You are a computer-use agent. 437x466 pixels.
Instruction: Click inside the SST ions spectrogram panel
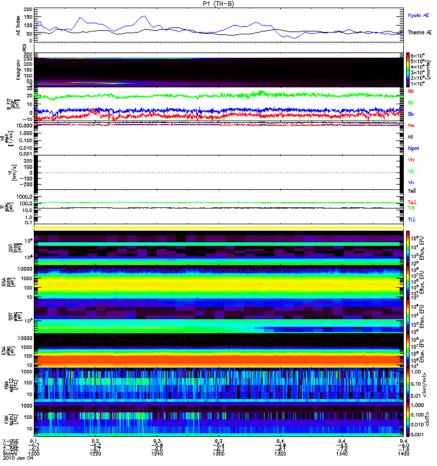[x=218, y=248]
